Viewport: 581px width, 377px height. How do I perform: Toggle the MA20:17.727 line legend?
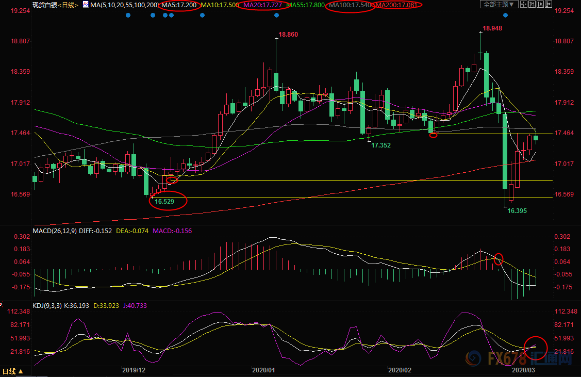pos(264,5)
